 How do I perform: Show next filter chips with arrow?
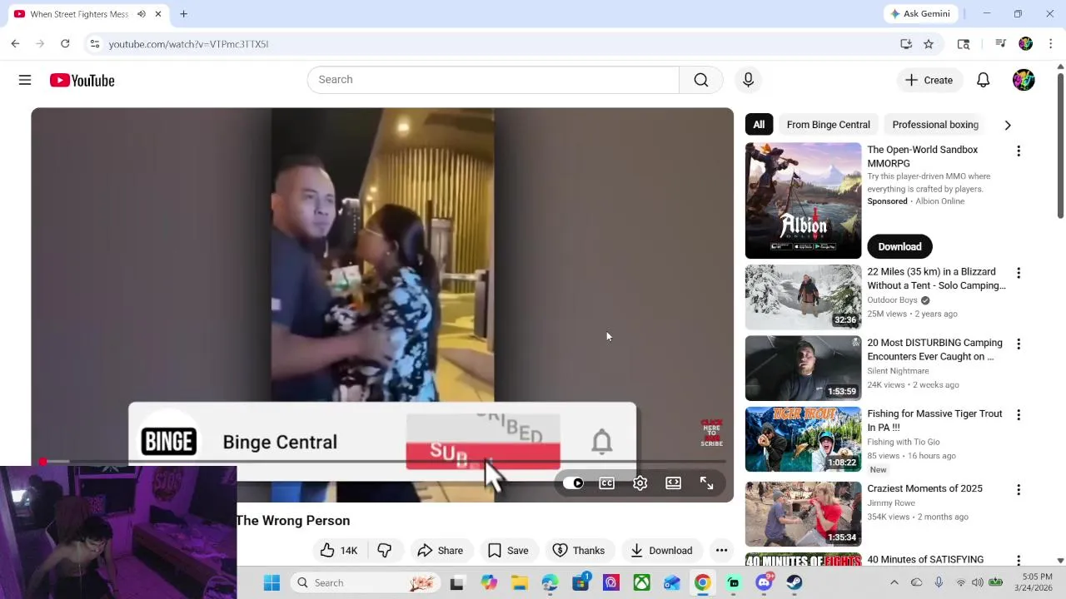pyautogui.click(x=1008, y=125)
